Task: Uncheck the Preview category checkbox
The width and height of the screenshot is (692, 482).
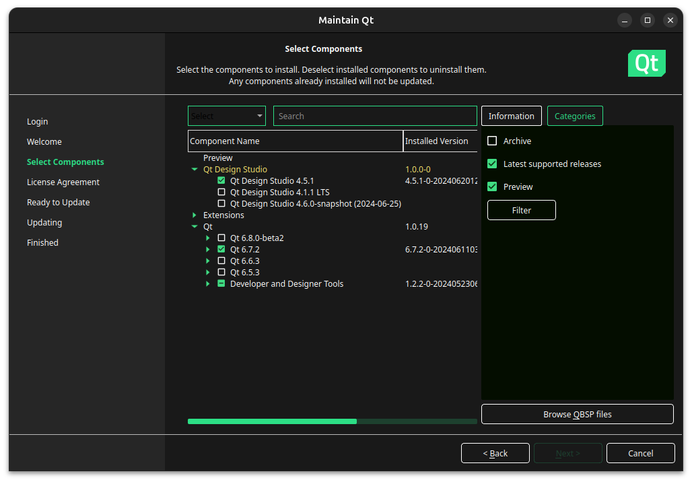Action: click(491, 186)
